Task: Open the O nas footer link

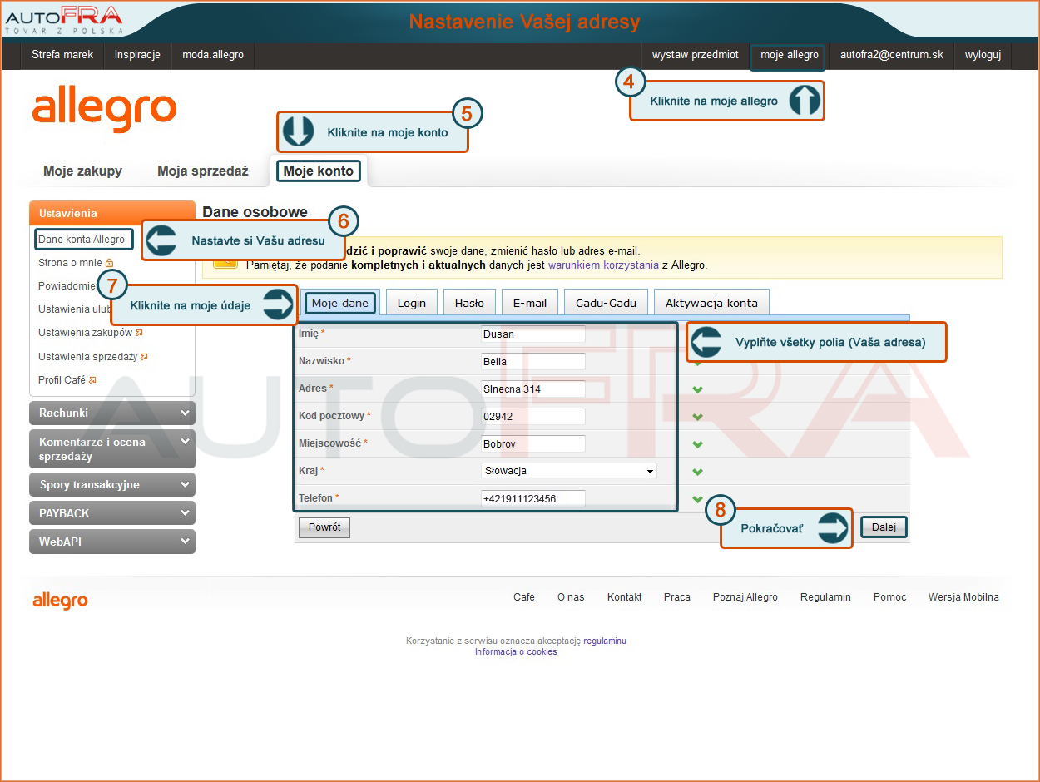Action: coord(571,597)
